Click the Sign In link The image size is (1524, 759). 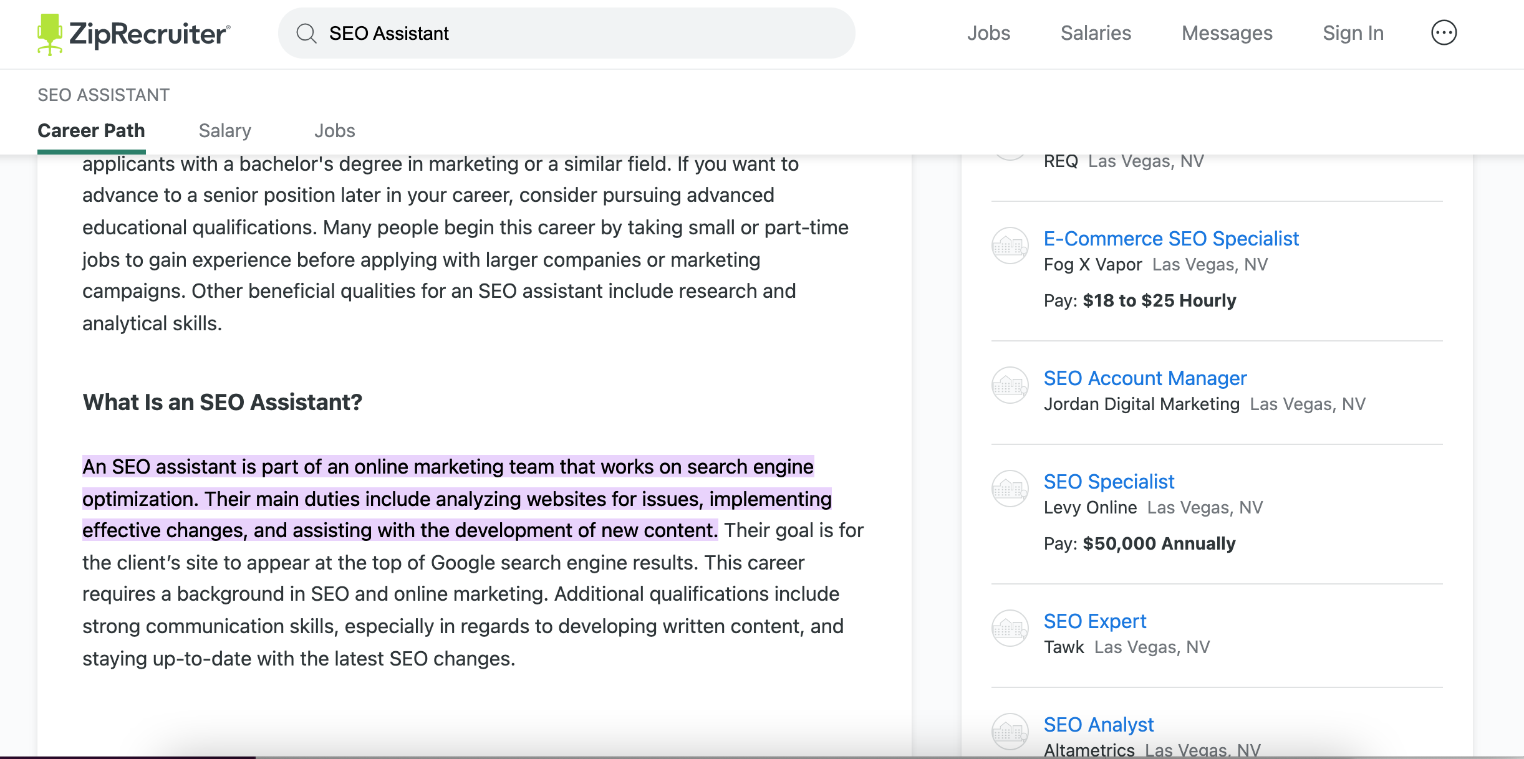1353,33
